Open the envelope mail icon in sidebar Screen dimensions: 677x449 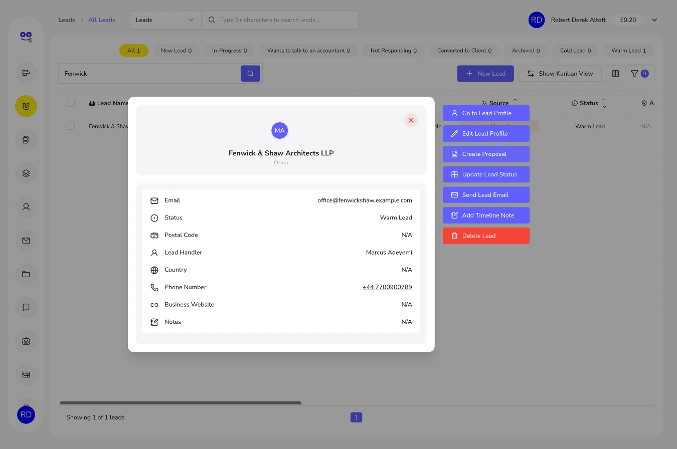(x=26, y=241)
